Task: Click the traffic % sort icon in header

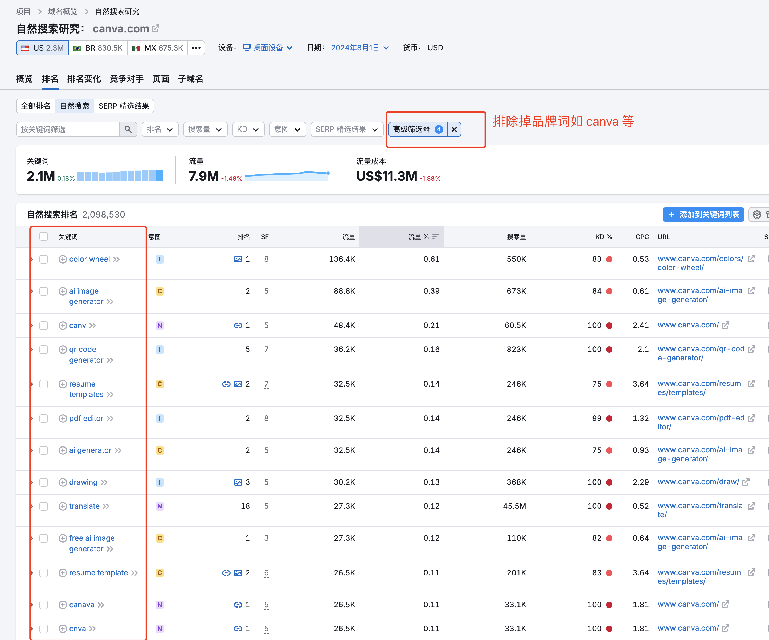Action: (435, 236)
